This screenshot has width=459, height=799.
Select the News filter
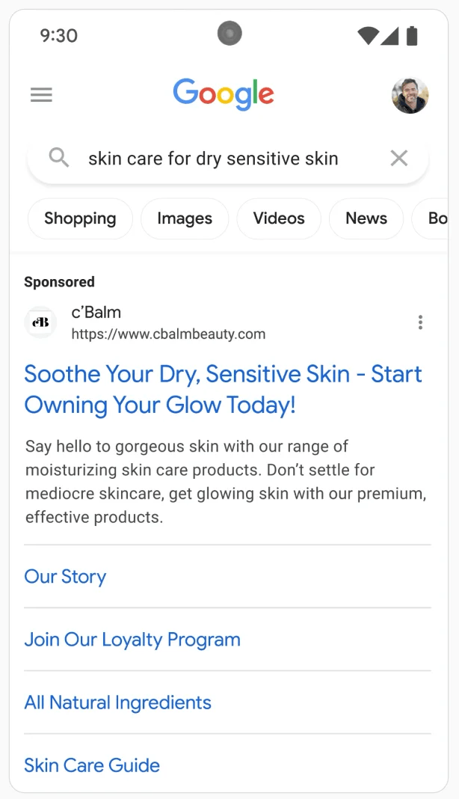tap(366, 218)
